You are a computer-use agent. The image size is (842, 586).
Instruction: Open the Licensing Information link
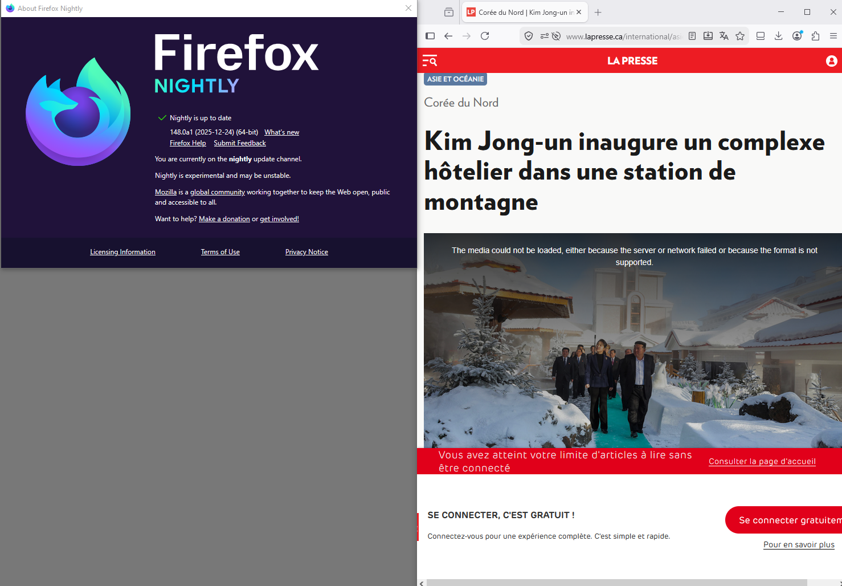coord(122,252)
